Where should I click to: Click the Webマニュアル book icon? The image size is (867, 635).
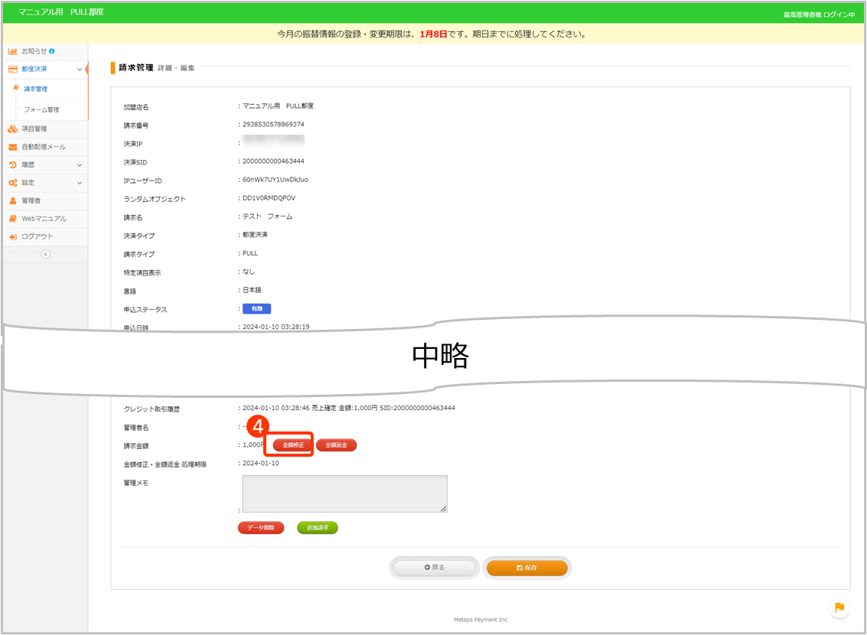(x=13, y=219)
